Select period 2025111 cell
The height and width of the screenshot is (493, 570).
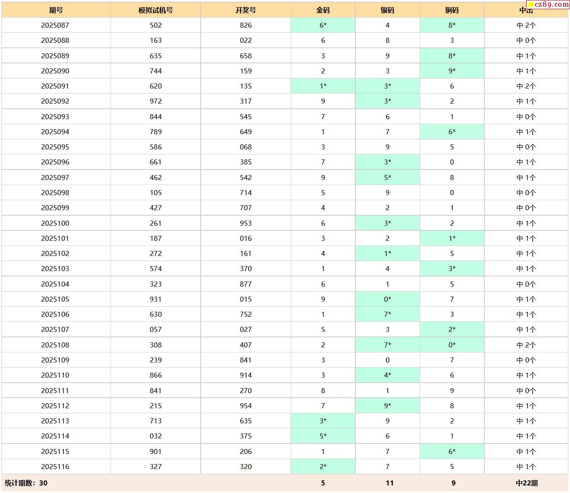(55, 391)
